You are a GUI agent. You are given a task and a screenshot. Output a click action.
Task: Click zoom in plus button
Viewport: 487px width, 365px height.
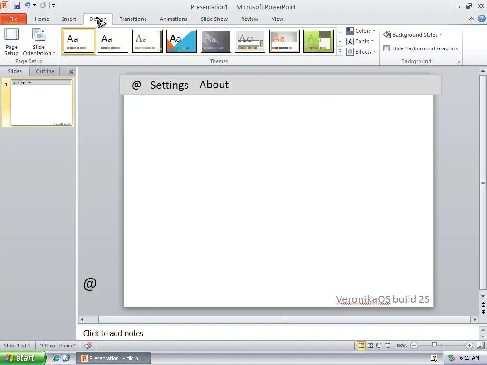point(469,346)
